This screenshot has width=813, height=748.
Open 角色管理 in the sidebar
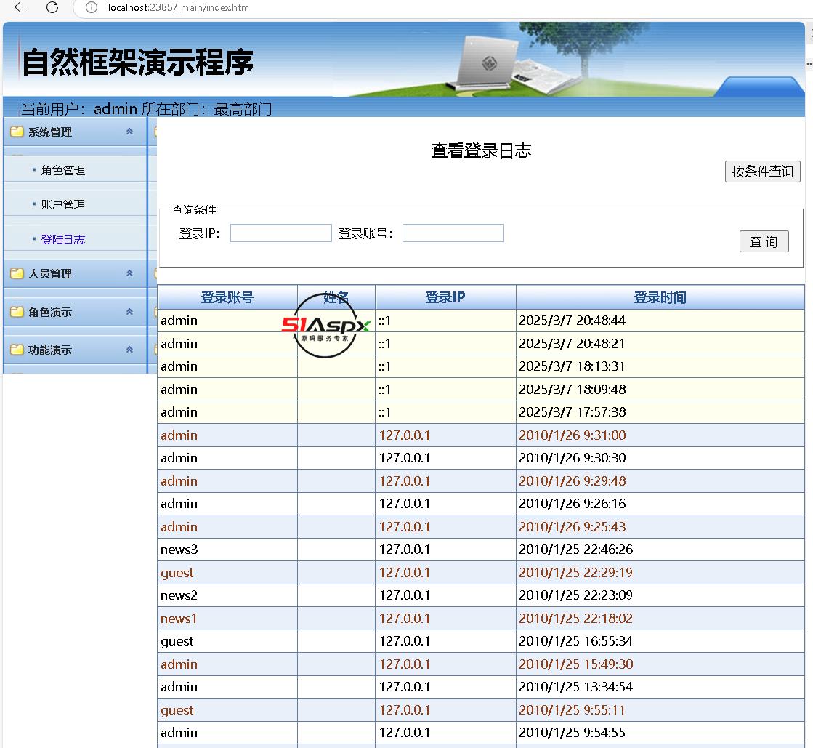tap(63, 170)
